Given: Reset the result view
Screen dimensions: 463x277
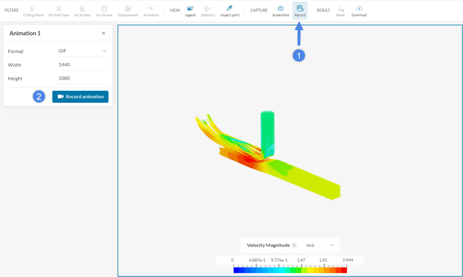Looking at the screenshot, I should pos(340,10).
